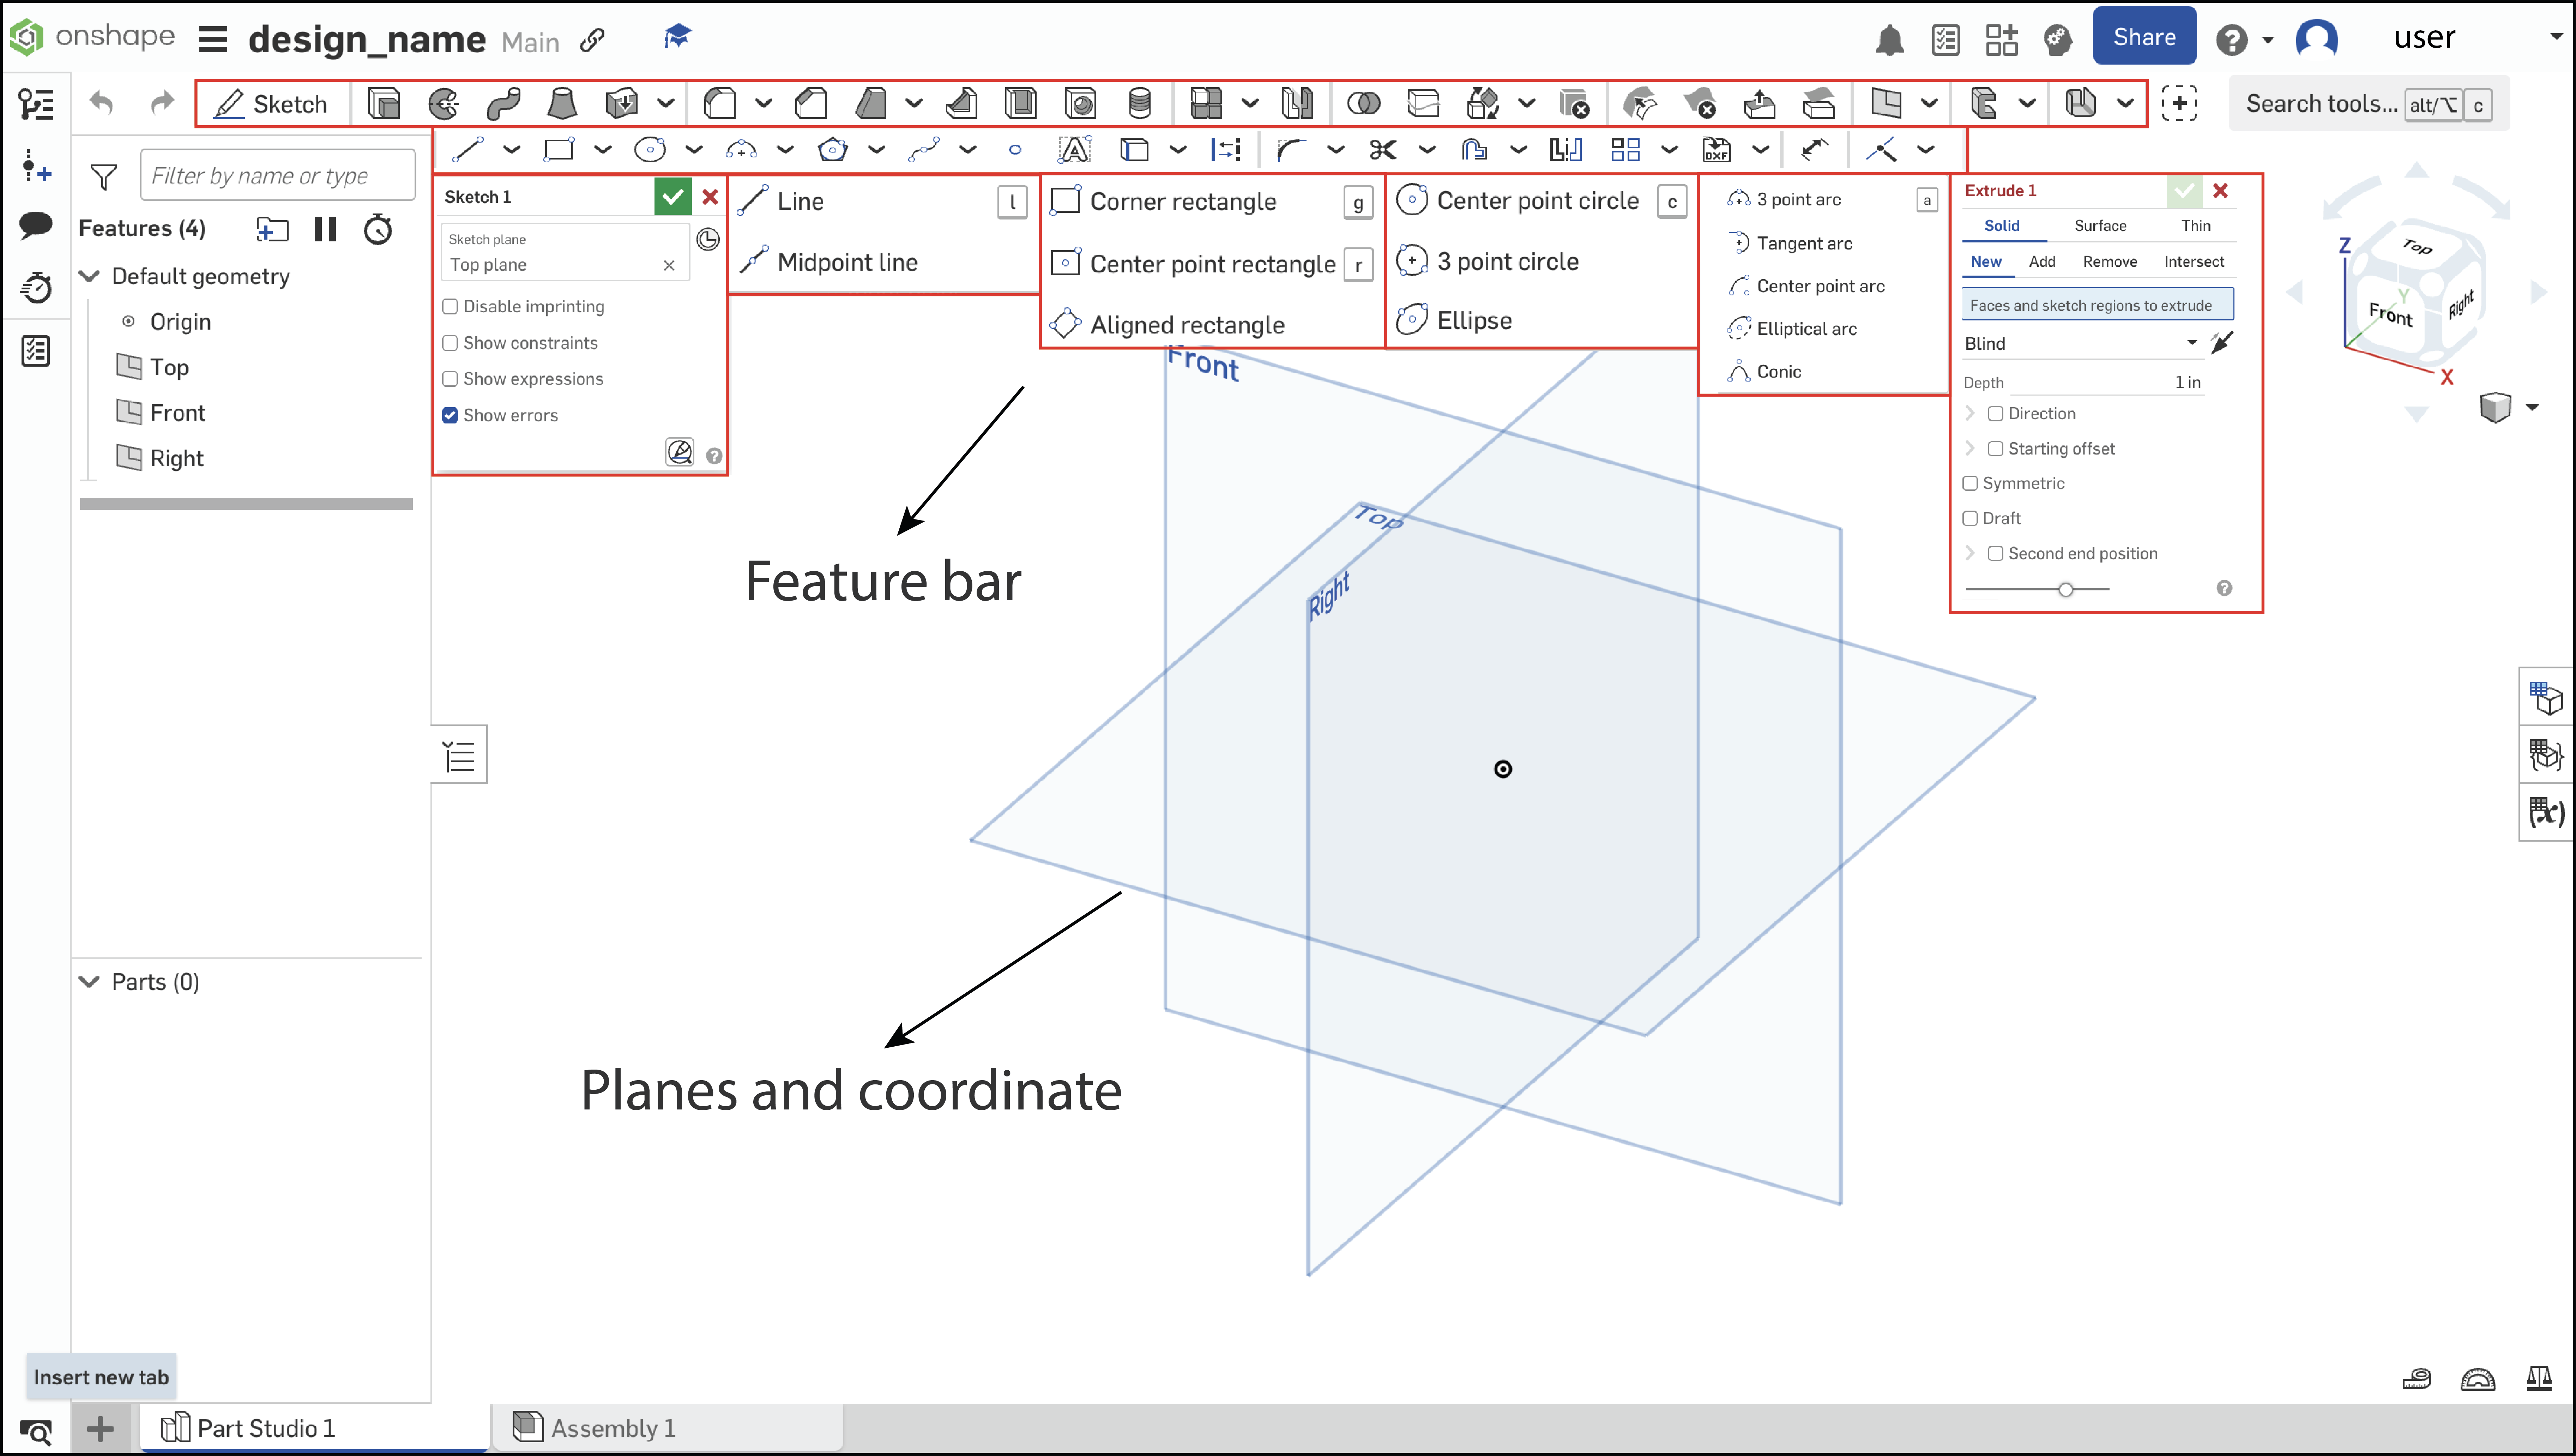
Task: Click the Sweep tool icon
Action: (x=503, y=103)
